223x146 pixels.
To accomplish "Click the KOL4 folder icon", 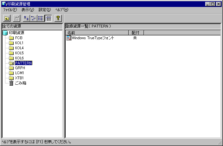I will 11,48.
